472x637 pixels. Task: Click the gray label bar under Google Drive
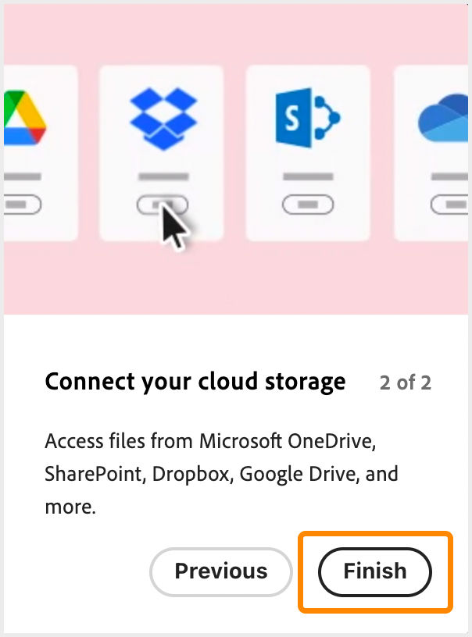click(22, 177)
